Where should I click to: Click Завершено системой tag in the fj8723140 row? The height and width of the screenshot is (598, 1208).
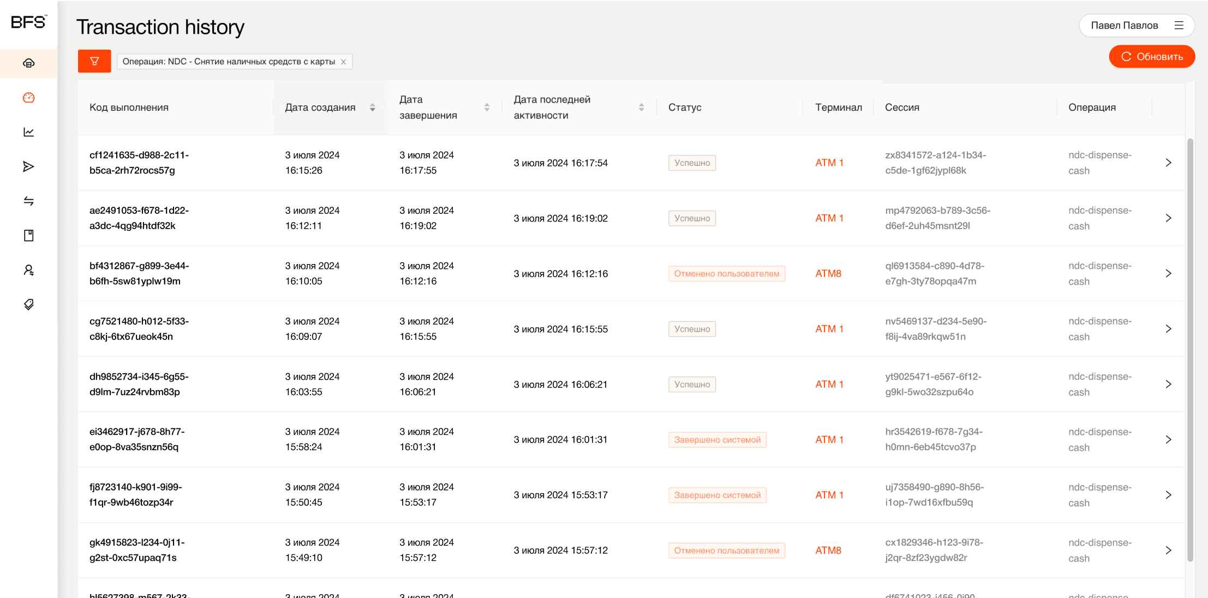[717, 495]
